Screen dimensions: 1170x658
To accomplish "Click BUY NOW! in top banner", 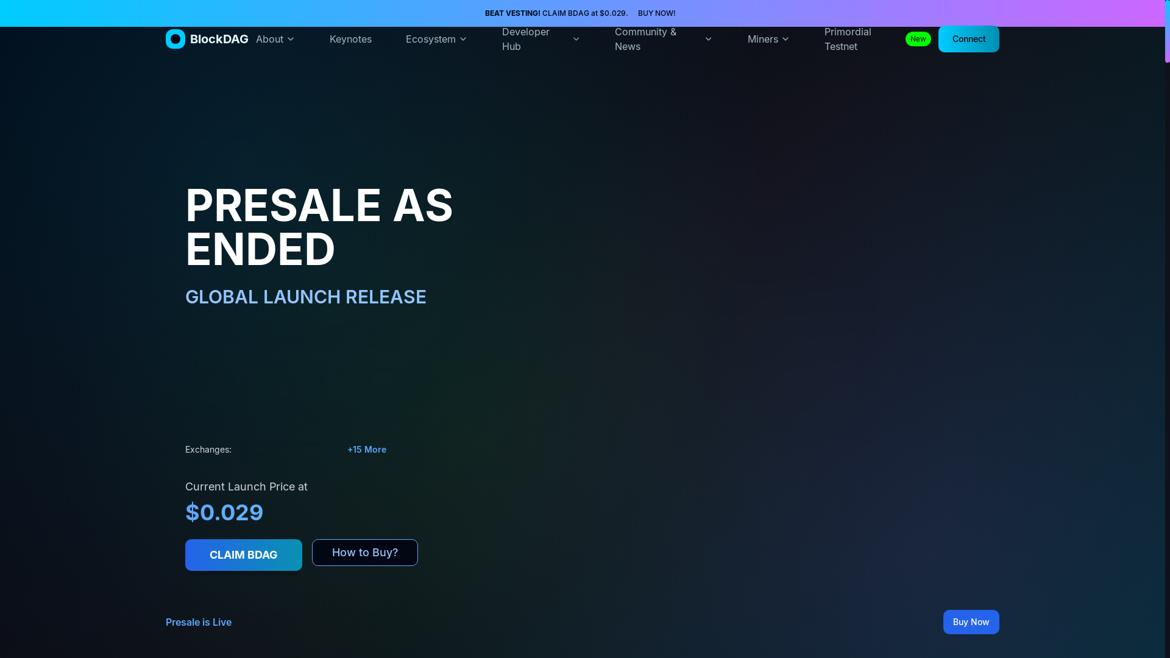I will tap(656, 13).
